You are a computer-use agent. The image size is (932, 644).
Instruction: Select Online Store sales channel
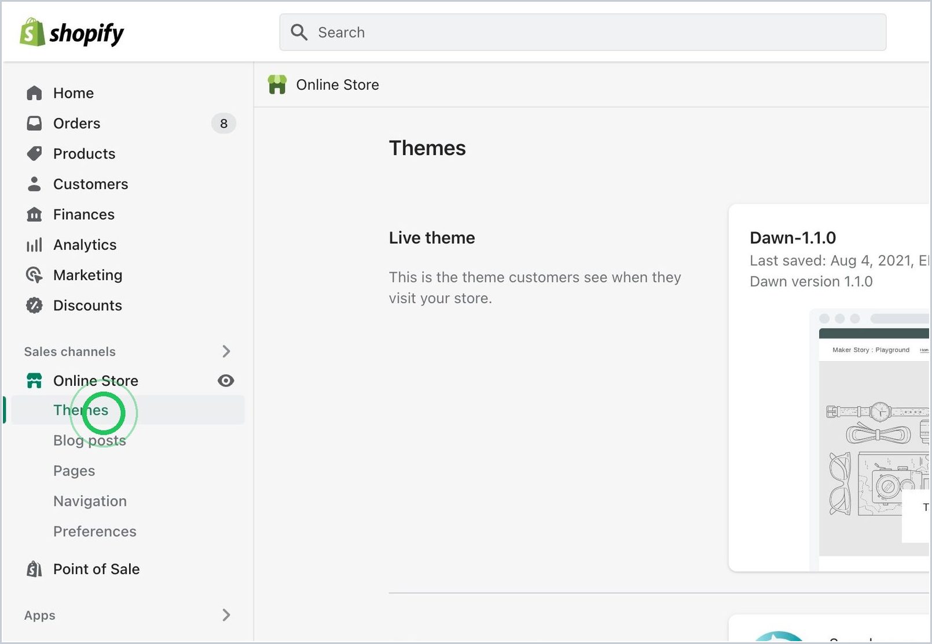click(96, 381)
